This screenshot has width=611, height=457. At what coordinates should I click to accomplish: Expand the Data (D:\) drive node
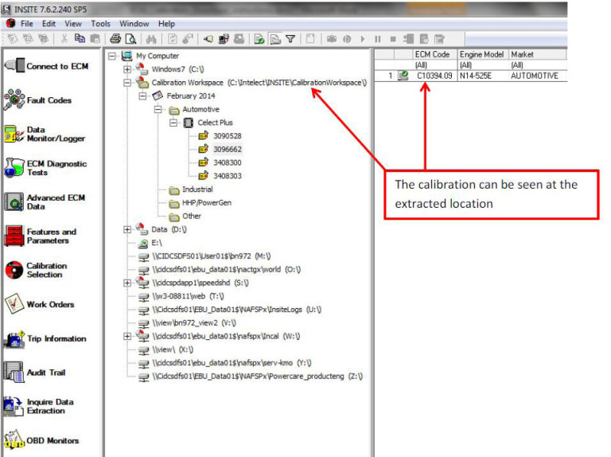[127, 229]
